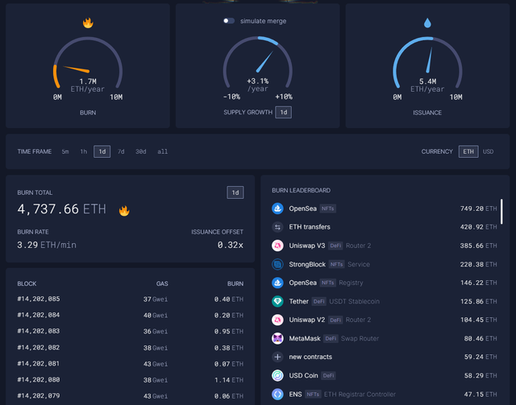516x405 pixels.
Task: Click the Tether diamond icon
Action: point(277,301)
